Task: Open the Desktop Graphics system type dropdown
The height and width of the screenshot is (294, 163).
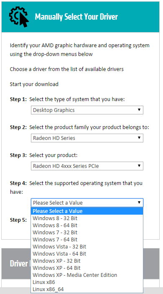Action: (x=87, y=110)
